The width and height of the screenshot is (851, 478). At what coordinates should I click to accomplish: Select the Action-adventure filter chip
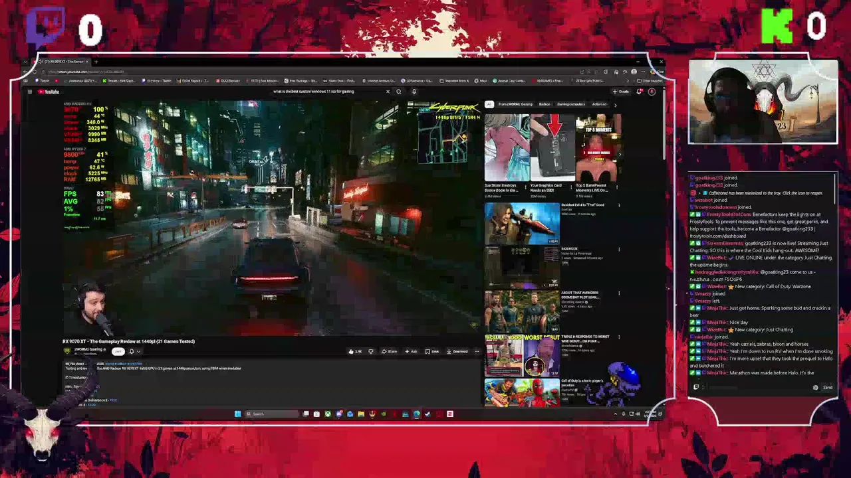click(x=600, y=104)
